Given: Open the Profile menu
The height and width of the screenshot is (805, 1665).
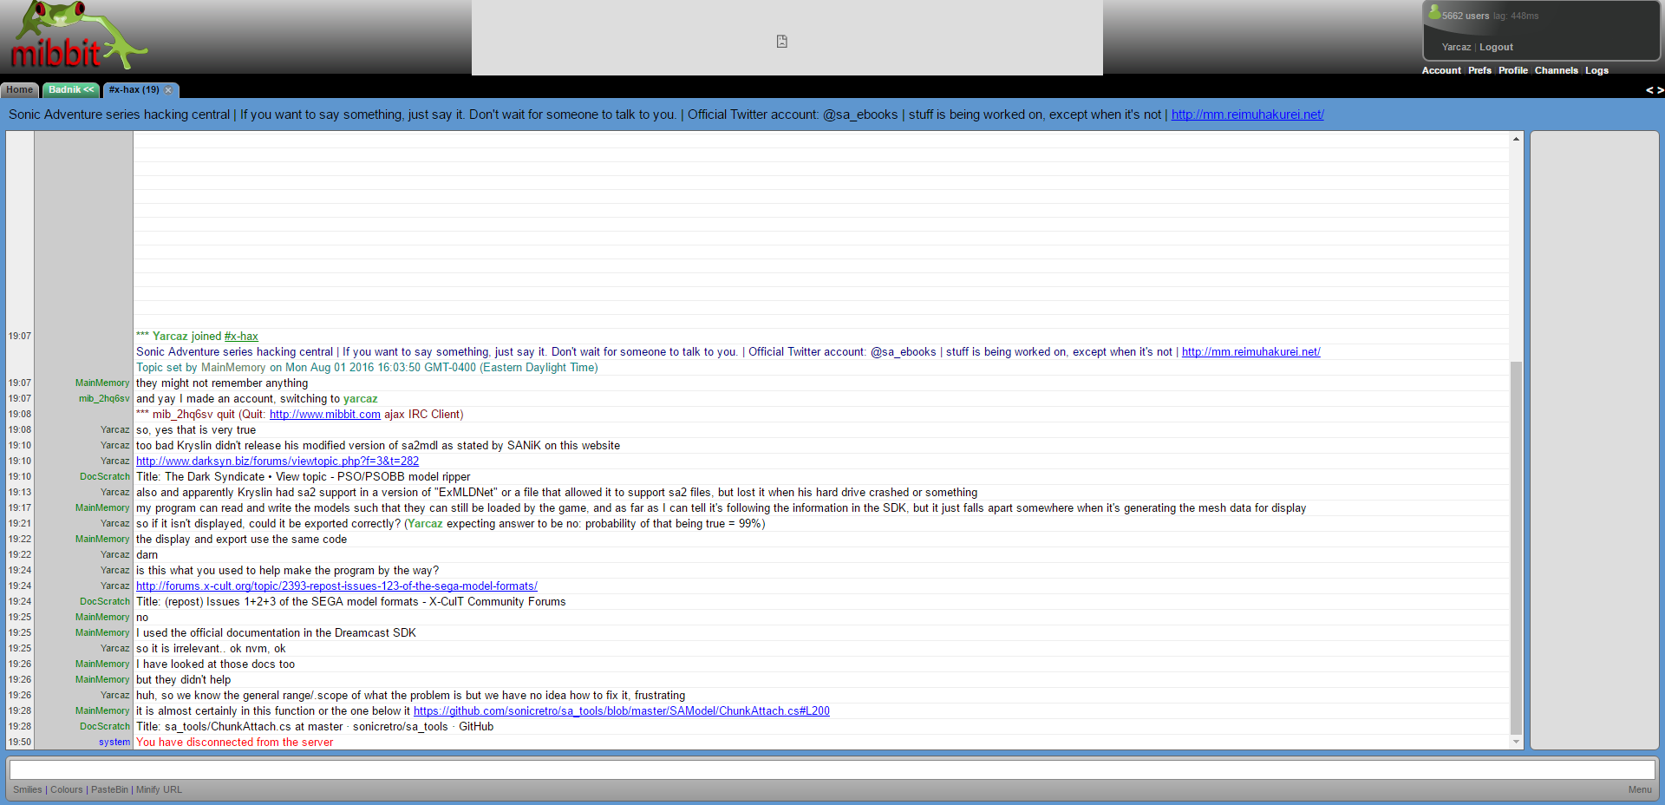Looking at the screenshot, I should coord(1512,70).
